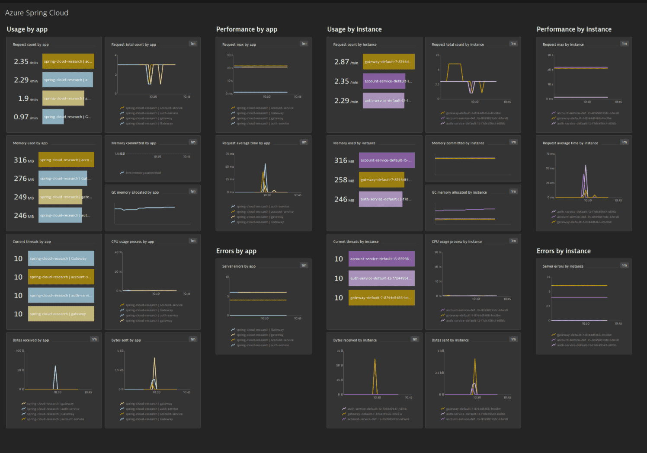Click account-service legend icon in Bytes sent by app
Viewport: 647px width, 453px height.
(122, 414)
